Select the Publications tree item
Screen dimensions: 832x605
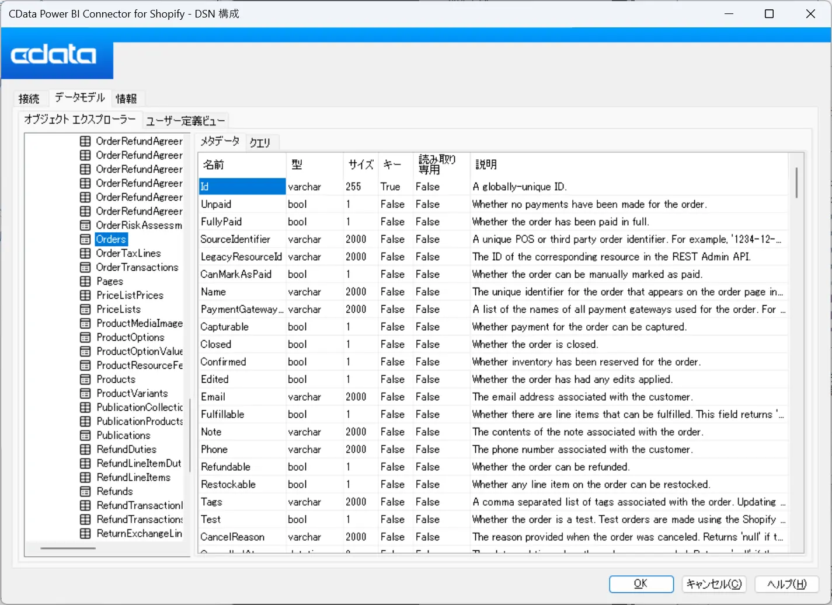click(x=123, y=435)
